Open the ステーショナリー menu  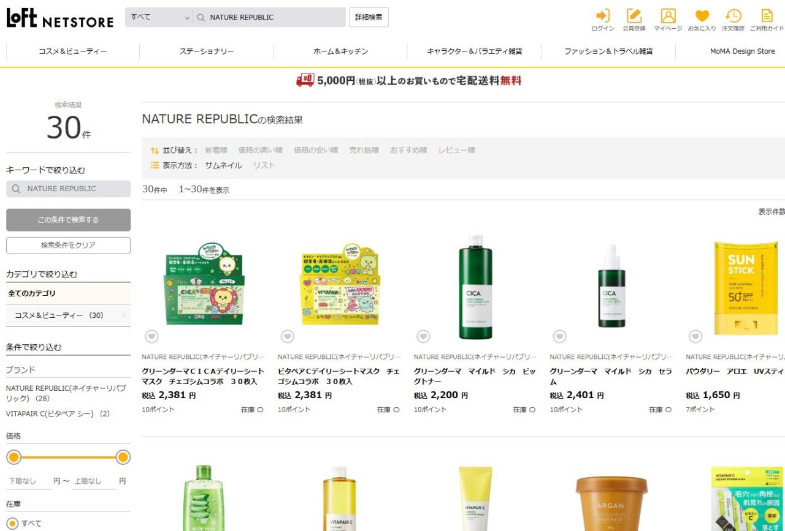pos(207,51)
